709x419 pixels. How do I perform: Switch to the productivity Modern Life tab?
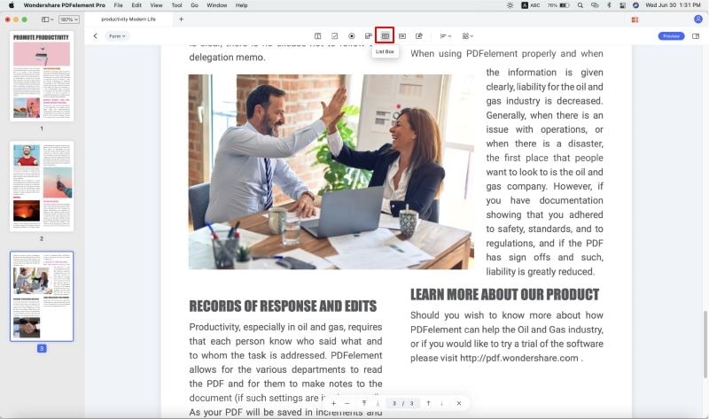[x=129, y=19]
